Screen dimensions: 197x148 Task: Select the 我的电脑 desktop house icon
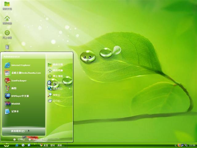(x=7, y=20)
